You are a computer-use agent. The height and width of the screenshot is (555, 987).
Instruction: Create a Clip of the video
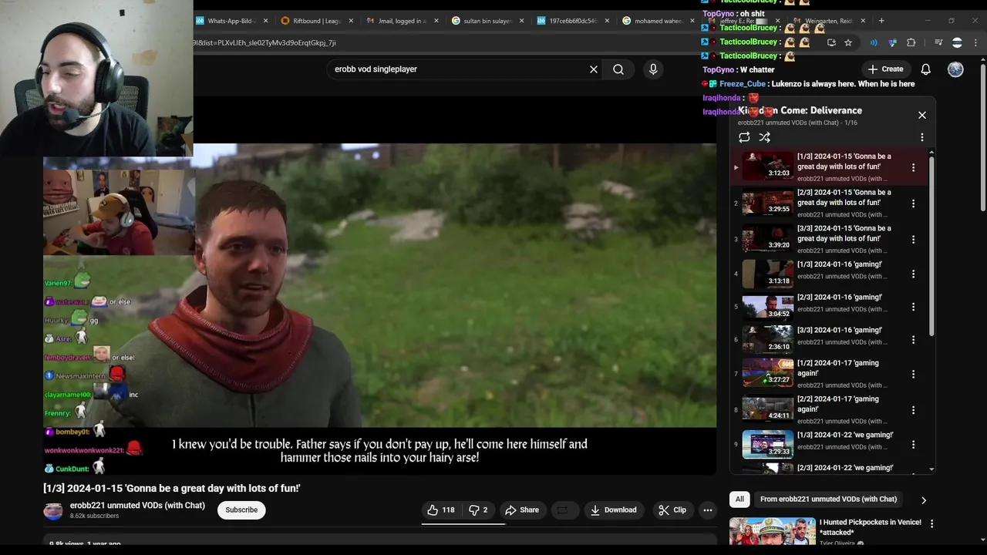(x=672, y=510)
